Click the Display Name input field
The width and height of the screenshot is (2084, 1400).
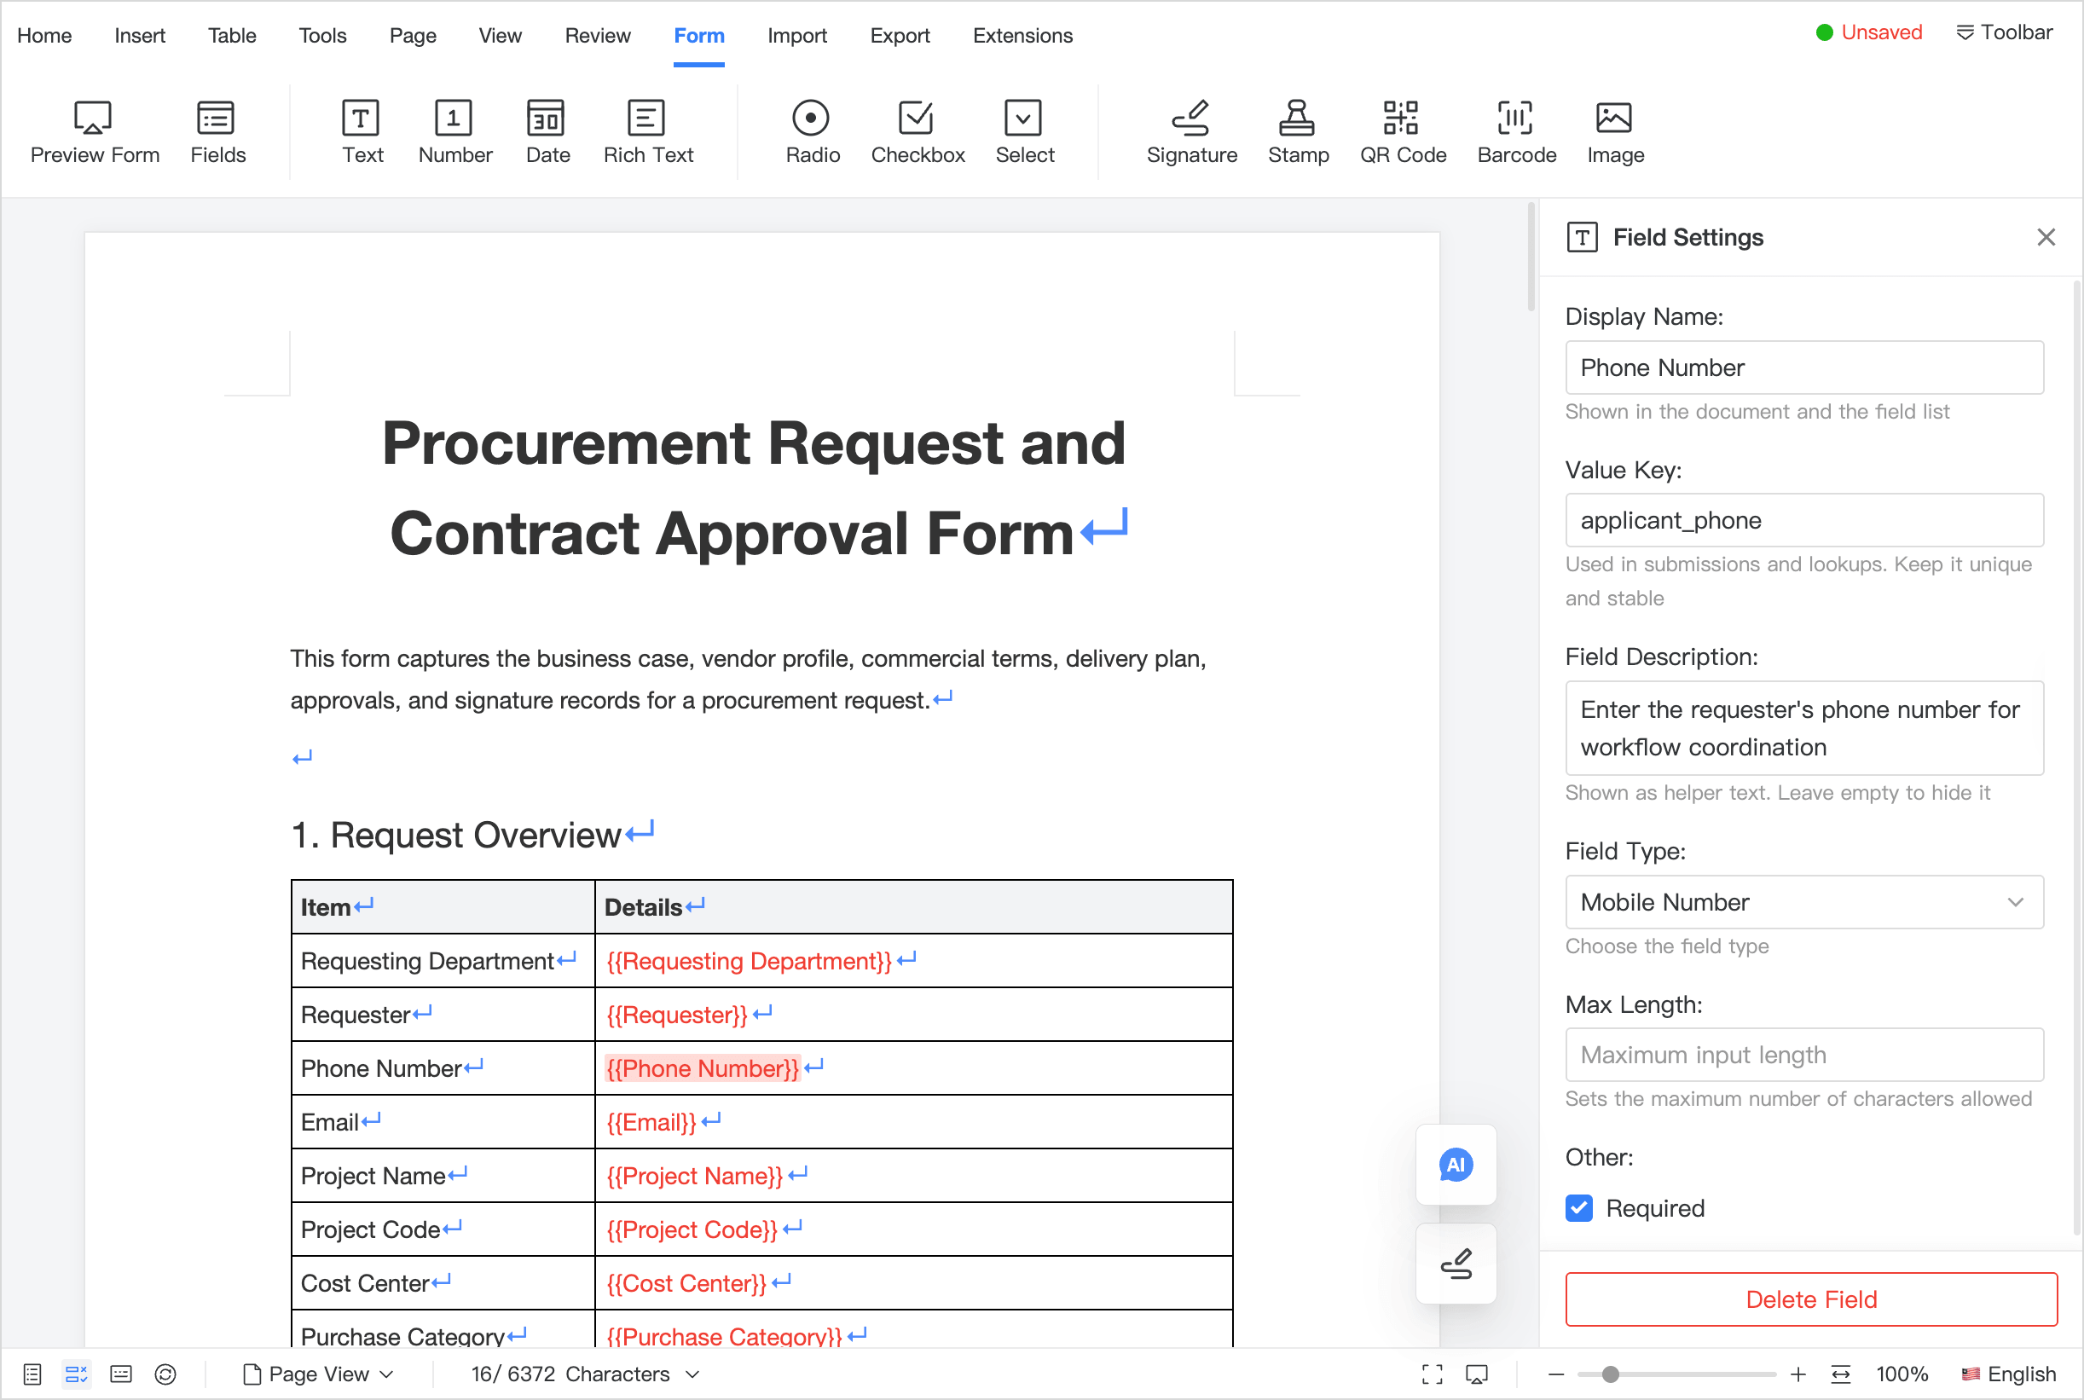(1803, 367)
